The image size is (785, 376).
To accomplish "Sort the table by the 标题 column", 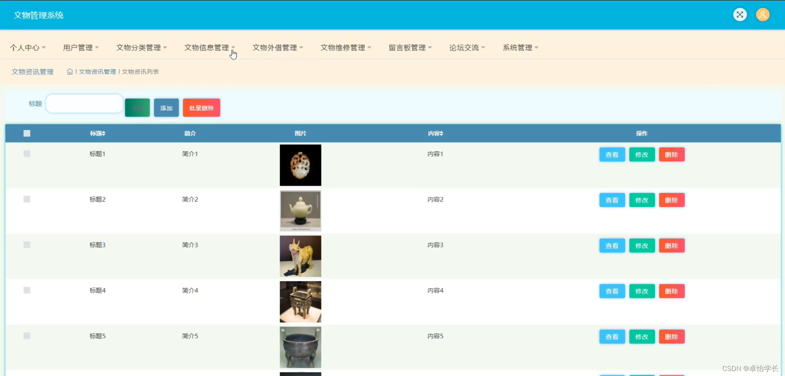I will (97, 133).
